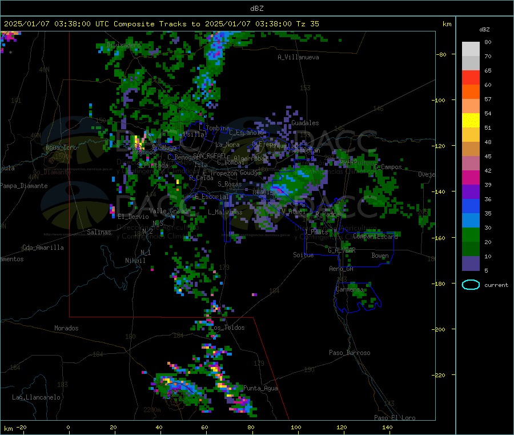
Task: Select the orange swatch between 60 and 57
Action: (471, 92)
